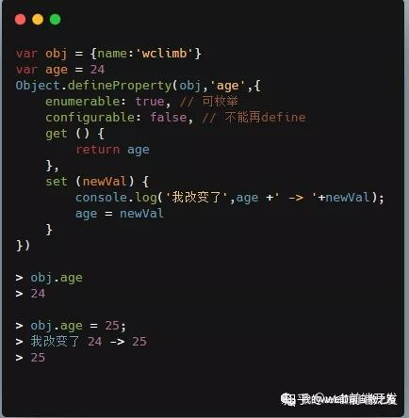This screenshot has width=409, height=418.
Task: Click the age = newVal assignment line
Action: click(x=120, y=214)
